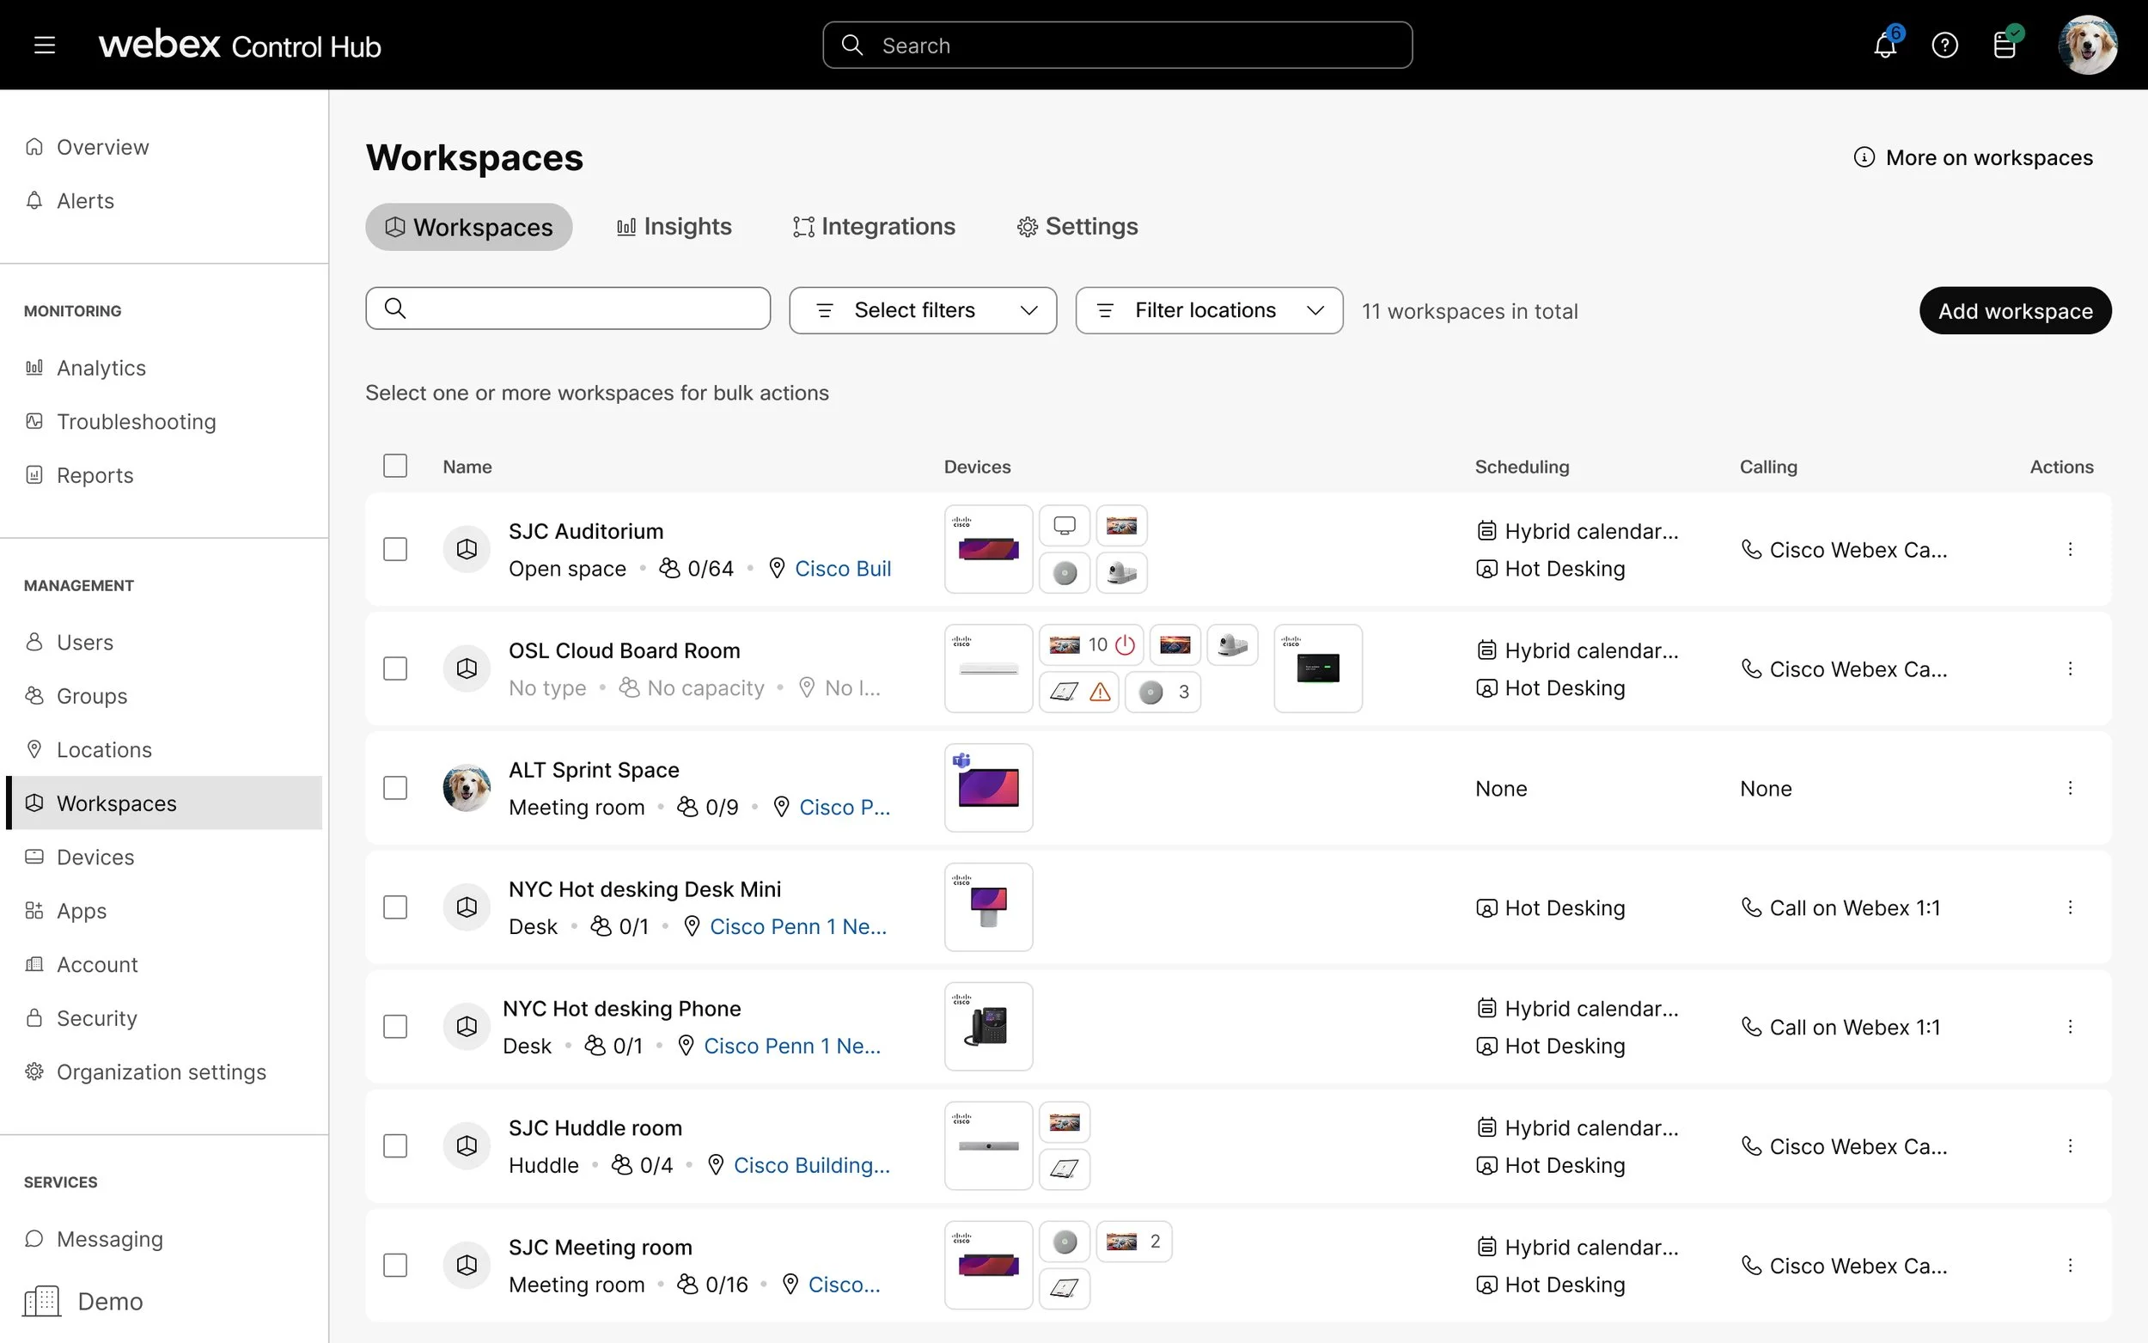Click the workspace search input field
The width and height of the screenshot is (2148, 1343).
[567, 308]
